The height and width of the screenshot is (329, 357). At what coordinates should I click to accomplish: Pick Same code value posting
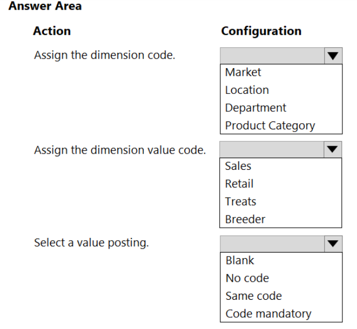tap(254, 296)
